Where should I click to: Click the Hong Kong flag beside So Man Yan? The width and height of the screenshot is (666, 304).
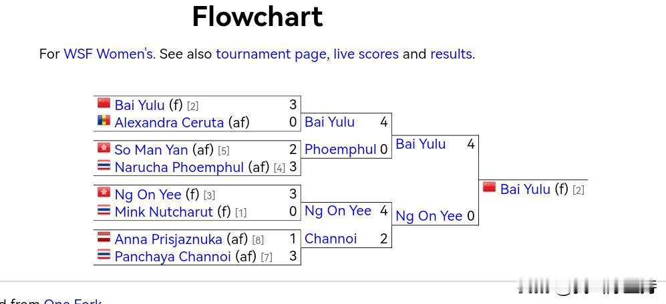coord(104,149)
